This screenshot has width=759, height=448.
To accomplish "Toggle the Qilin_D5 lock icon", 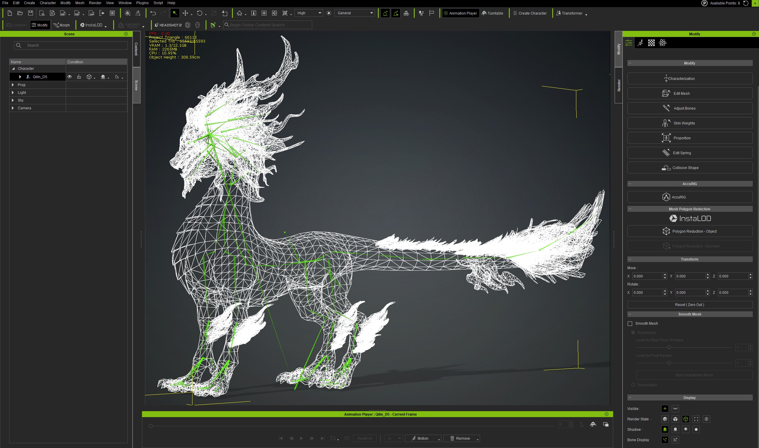I will coord(79,77).
